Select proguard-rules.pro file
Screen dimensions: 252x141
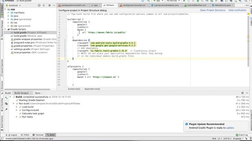click(33, 43)
